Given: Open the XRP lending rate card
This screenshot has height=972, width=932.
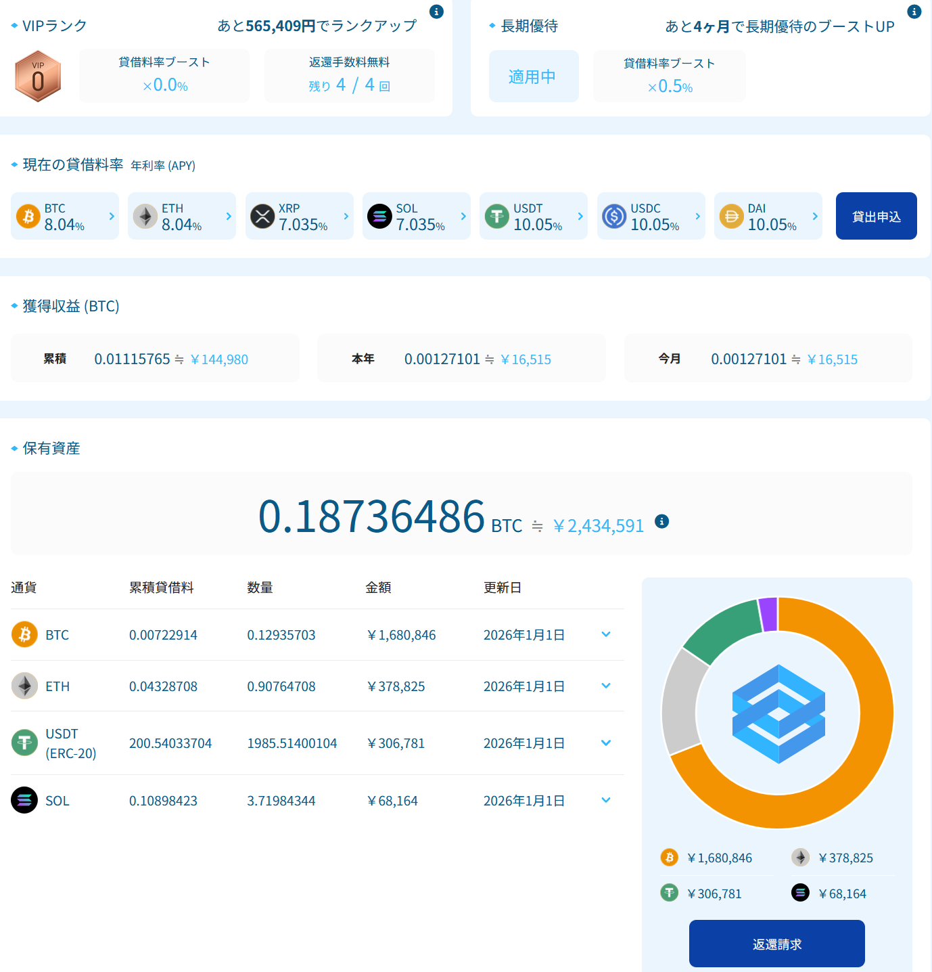Looking at the screenshot, I should coord(299,216).
